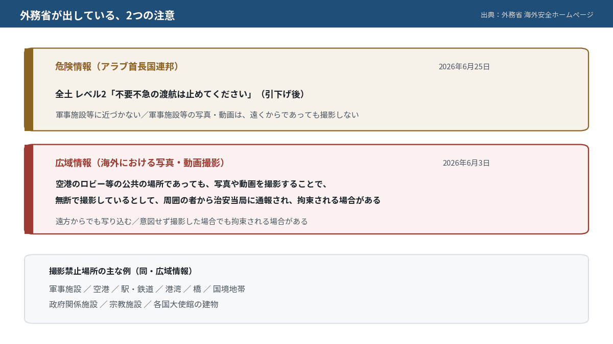Image resolution: width=613 pixels, height=344 pixels.
Task: Click the heading 撮影禁止場所の主な例（同・広域情報）
Action: click(123, 271)
